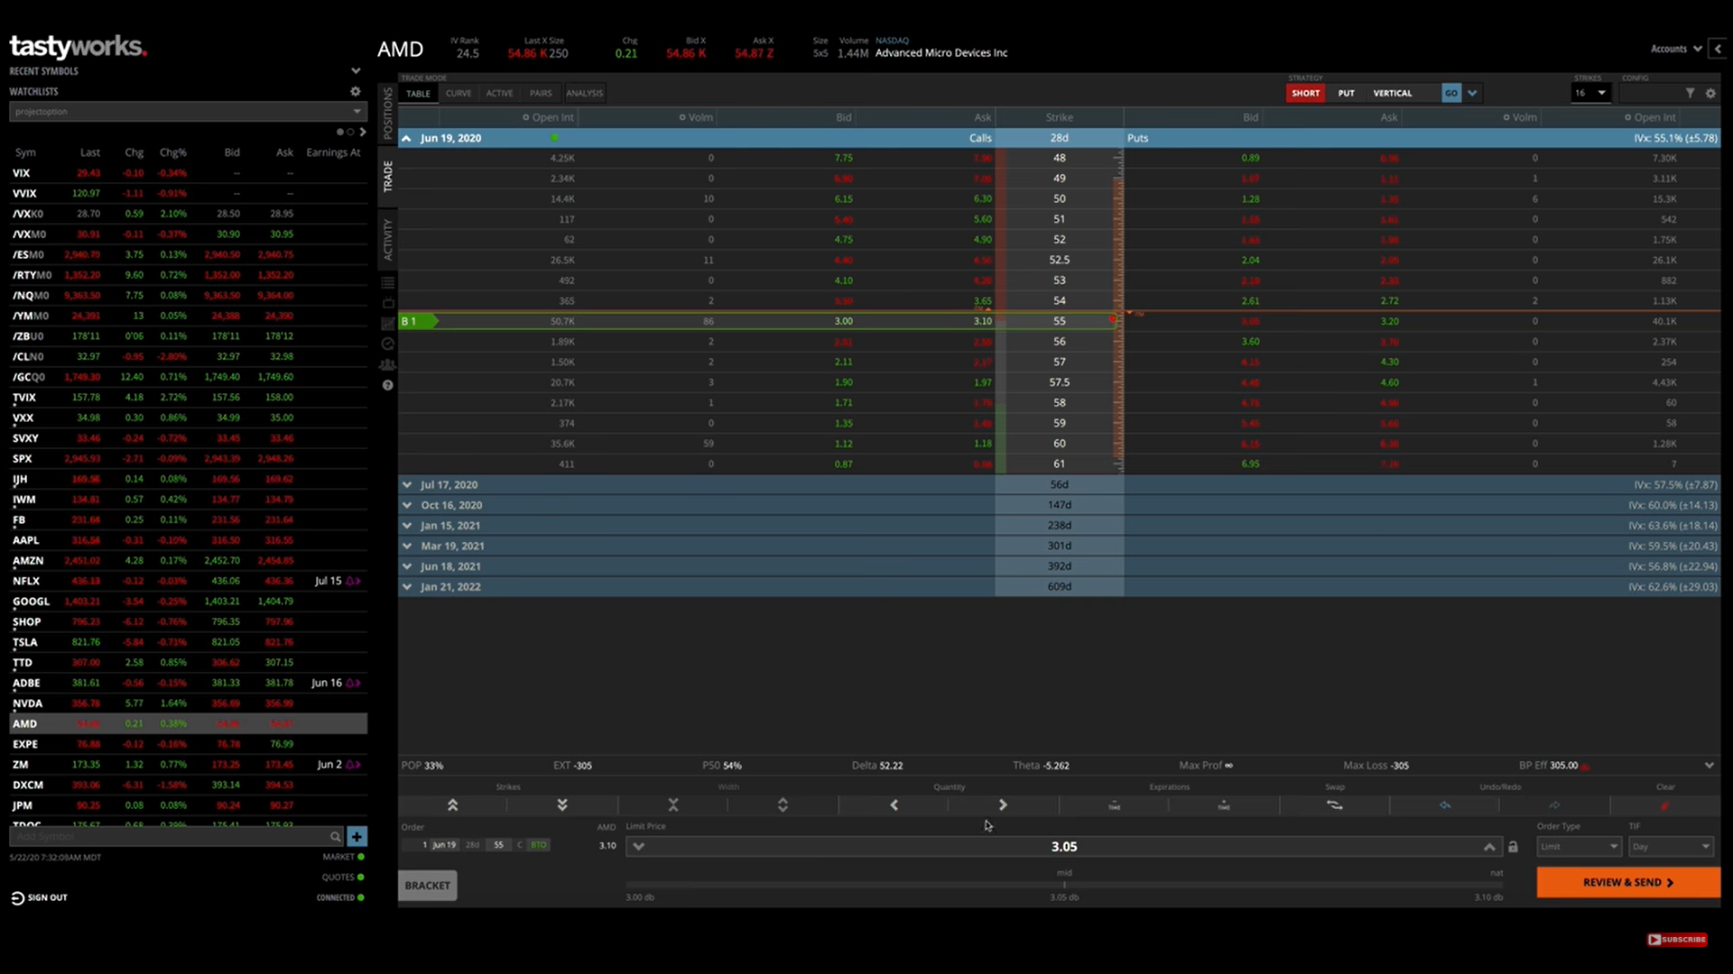This screenshot has width=1733, height=974.
Task: Open the watchlists settings gear
Action: (x=356, y=91)
